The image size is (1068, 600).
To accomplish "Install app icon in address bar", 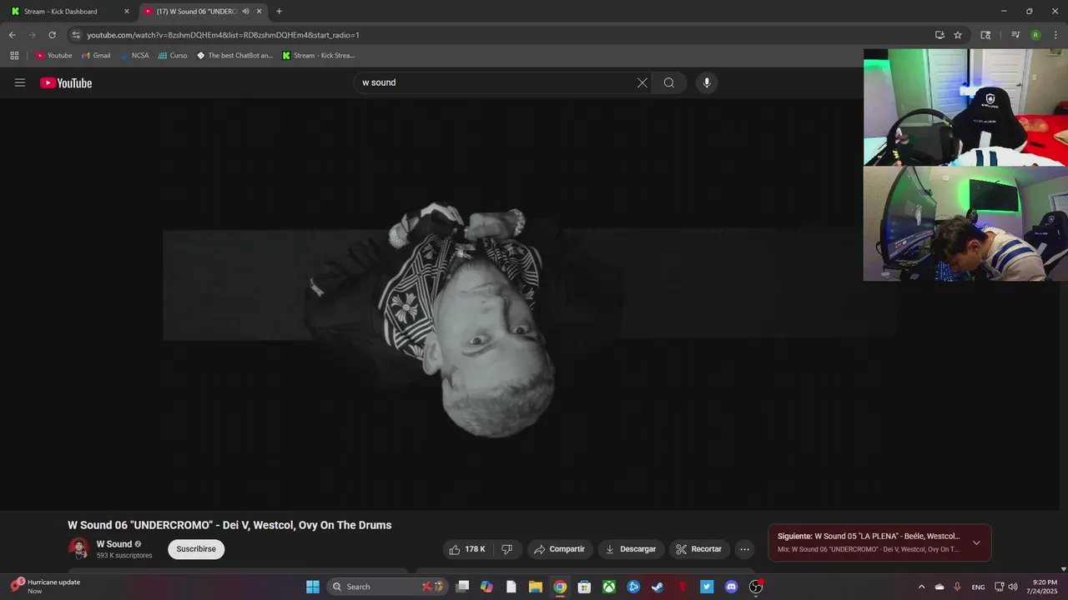I will click(x=940, y=35).
